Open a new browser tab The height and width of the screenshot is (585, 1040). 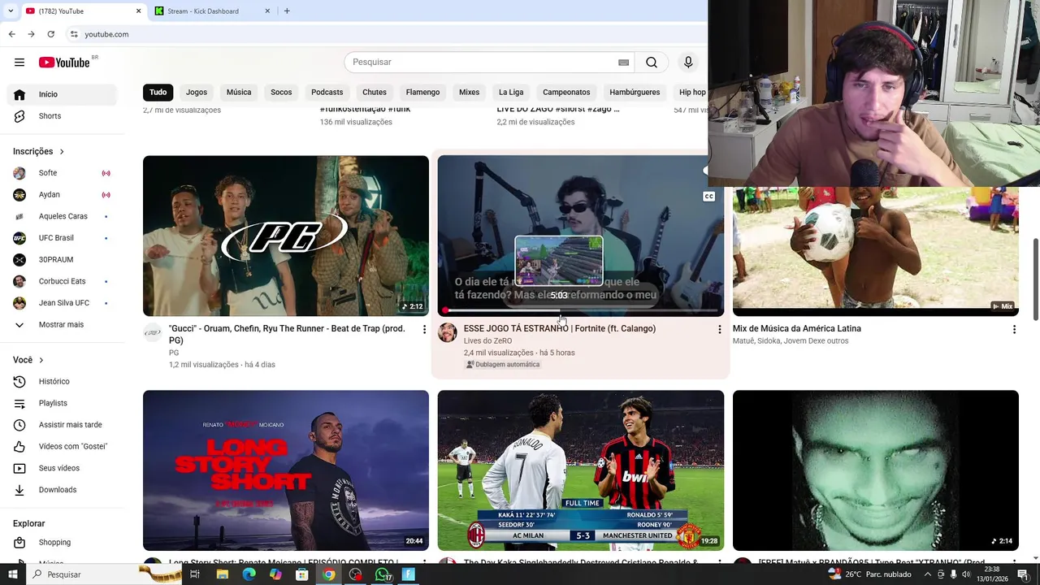pyautogui.click(x=287, y=11)
